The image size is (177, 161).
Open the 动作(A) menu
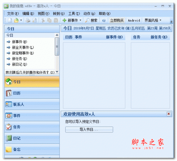click(x=89, y=14)
